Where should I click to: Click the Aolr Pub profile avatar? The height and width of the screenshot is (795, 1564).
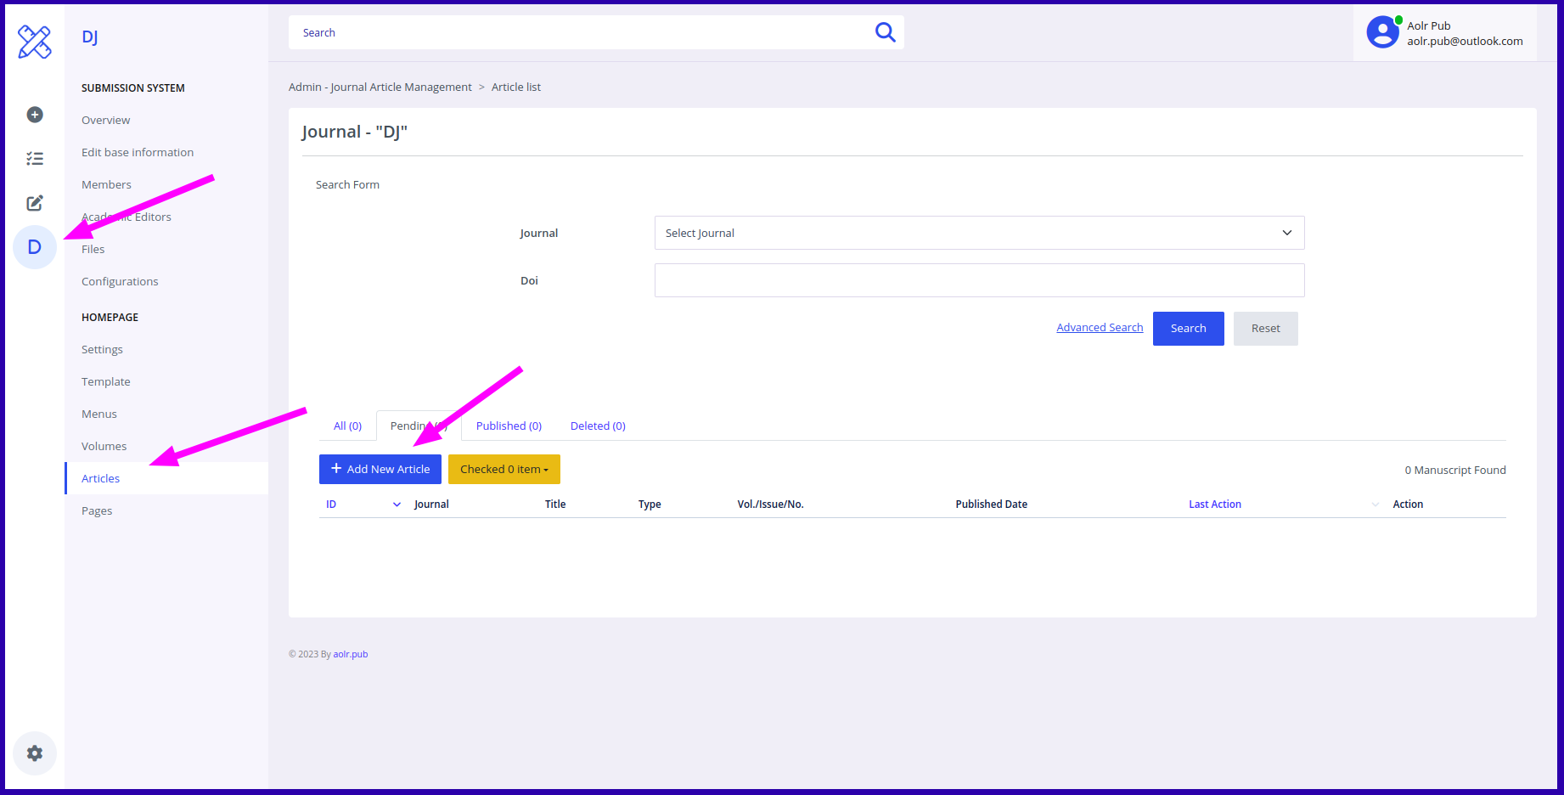pos(1382,31)
